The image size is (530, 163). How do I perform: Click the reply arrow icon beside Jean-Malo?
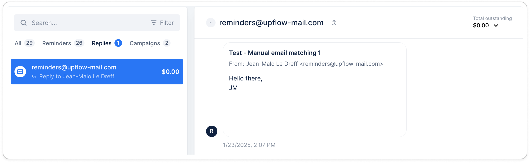(34, 77)
